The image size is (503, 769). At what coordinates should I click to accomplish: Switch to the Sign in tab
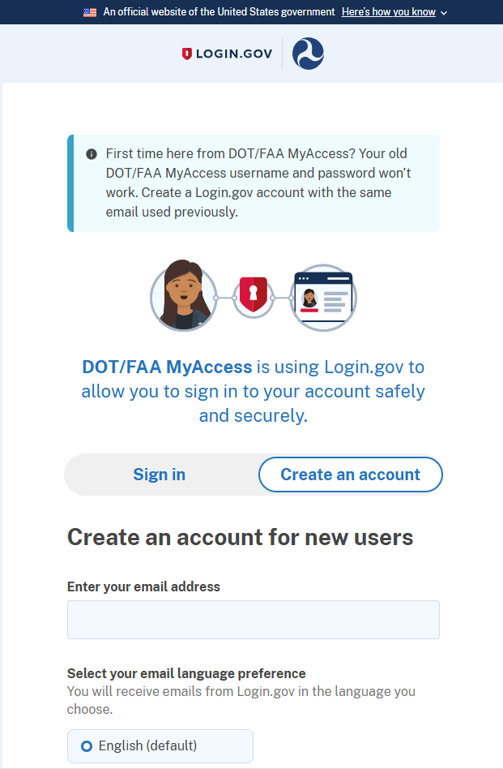(159, 475)
